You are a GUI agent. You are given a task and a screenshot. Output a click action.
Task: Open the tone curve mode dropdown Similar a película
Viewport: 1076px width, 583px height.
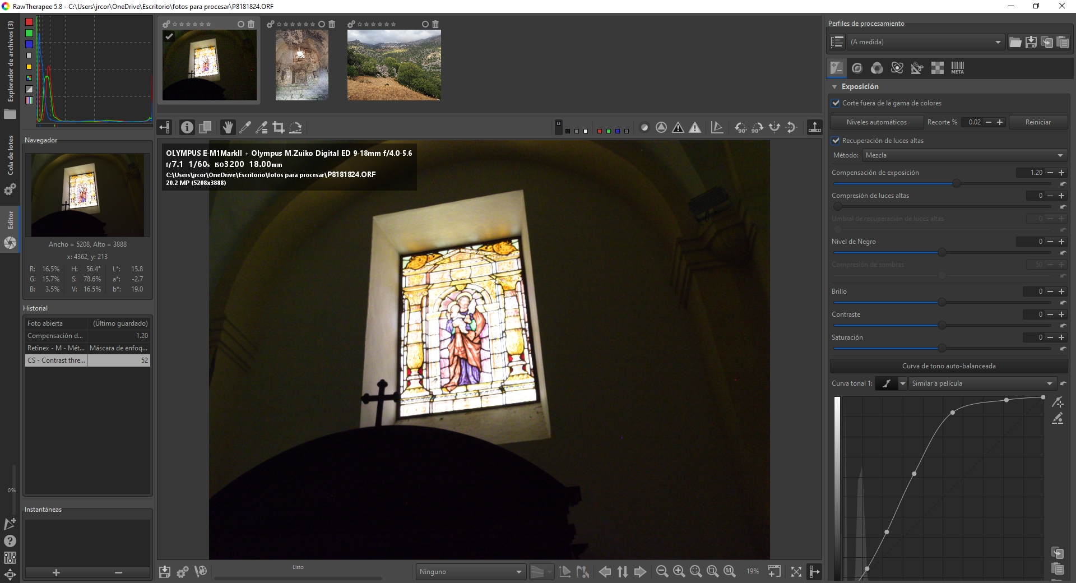[982, 383]
